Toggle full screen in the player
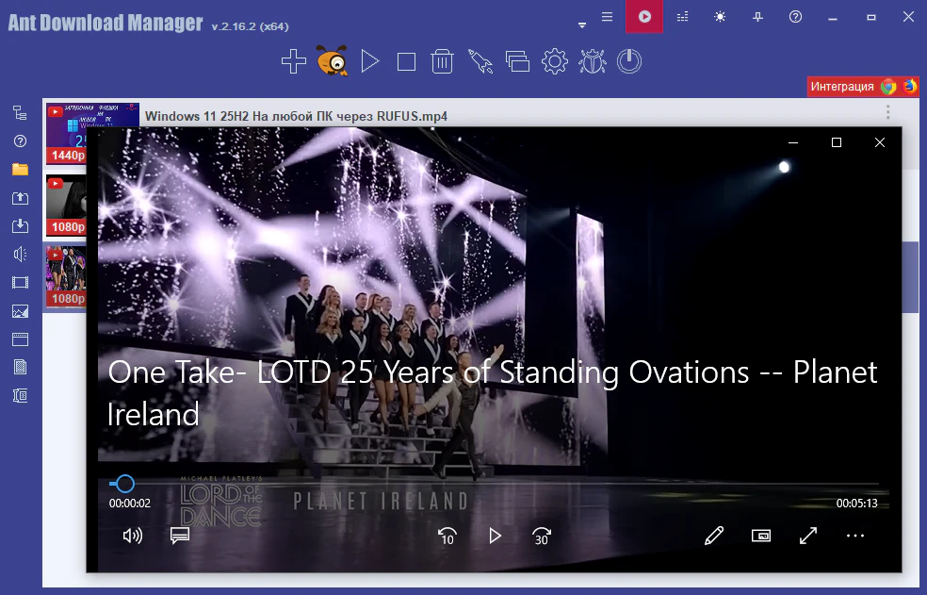 [808, 536]
